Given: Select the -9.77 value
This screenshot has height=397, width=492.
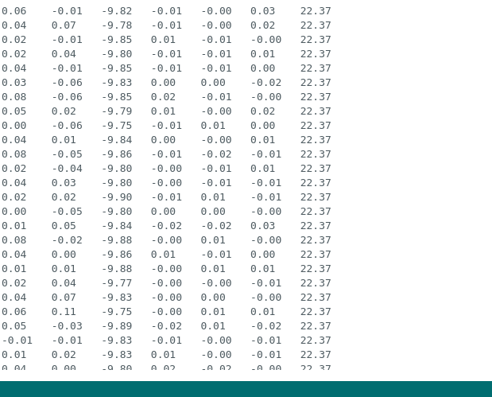Looking at the screenshot, I should 117,283.
